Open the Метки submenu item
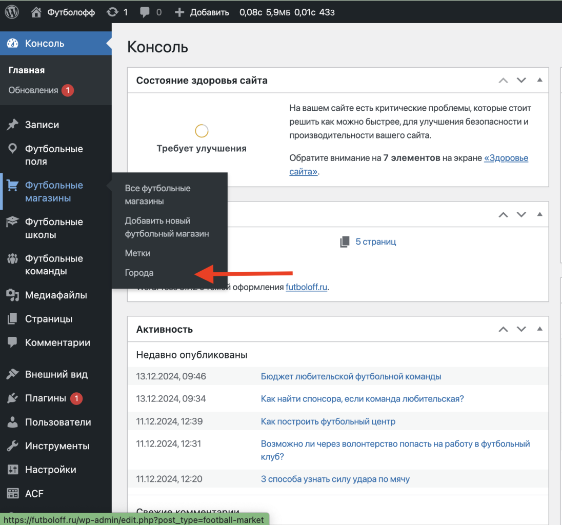 click(x=137, y=253)
